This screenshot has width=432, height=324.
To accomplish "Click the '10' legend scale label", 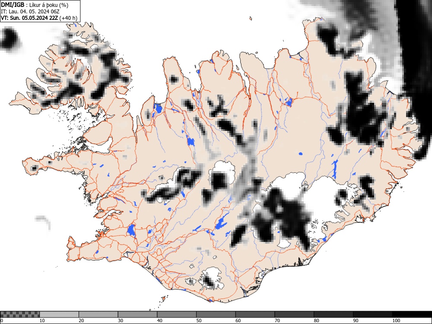I will pyautogui.click(x=42, y=321).
